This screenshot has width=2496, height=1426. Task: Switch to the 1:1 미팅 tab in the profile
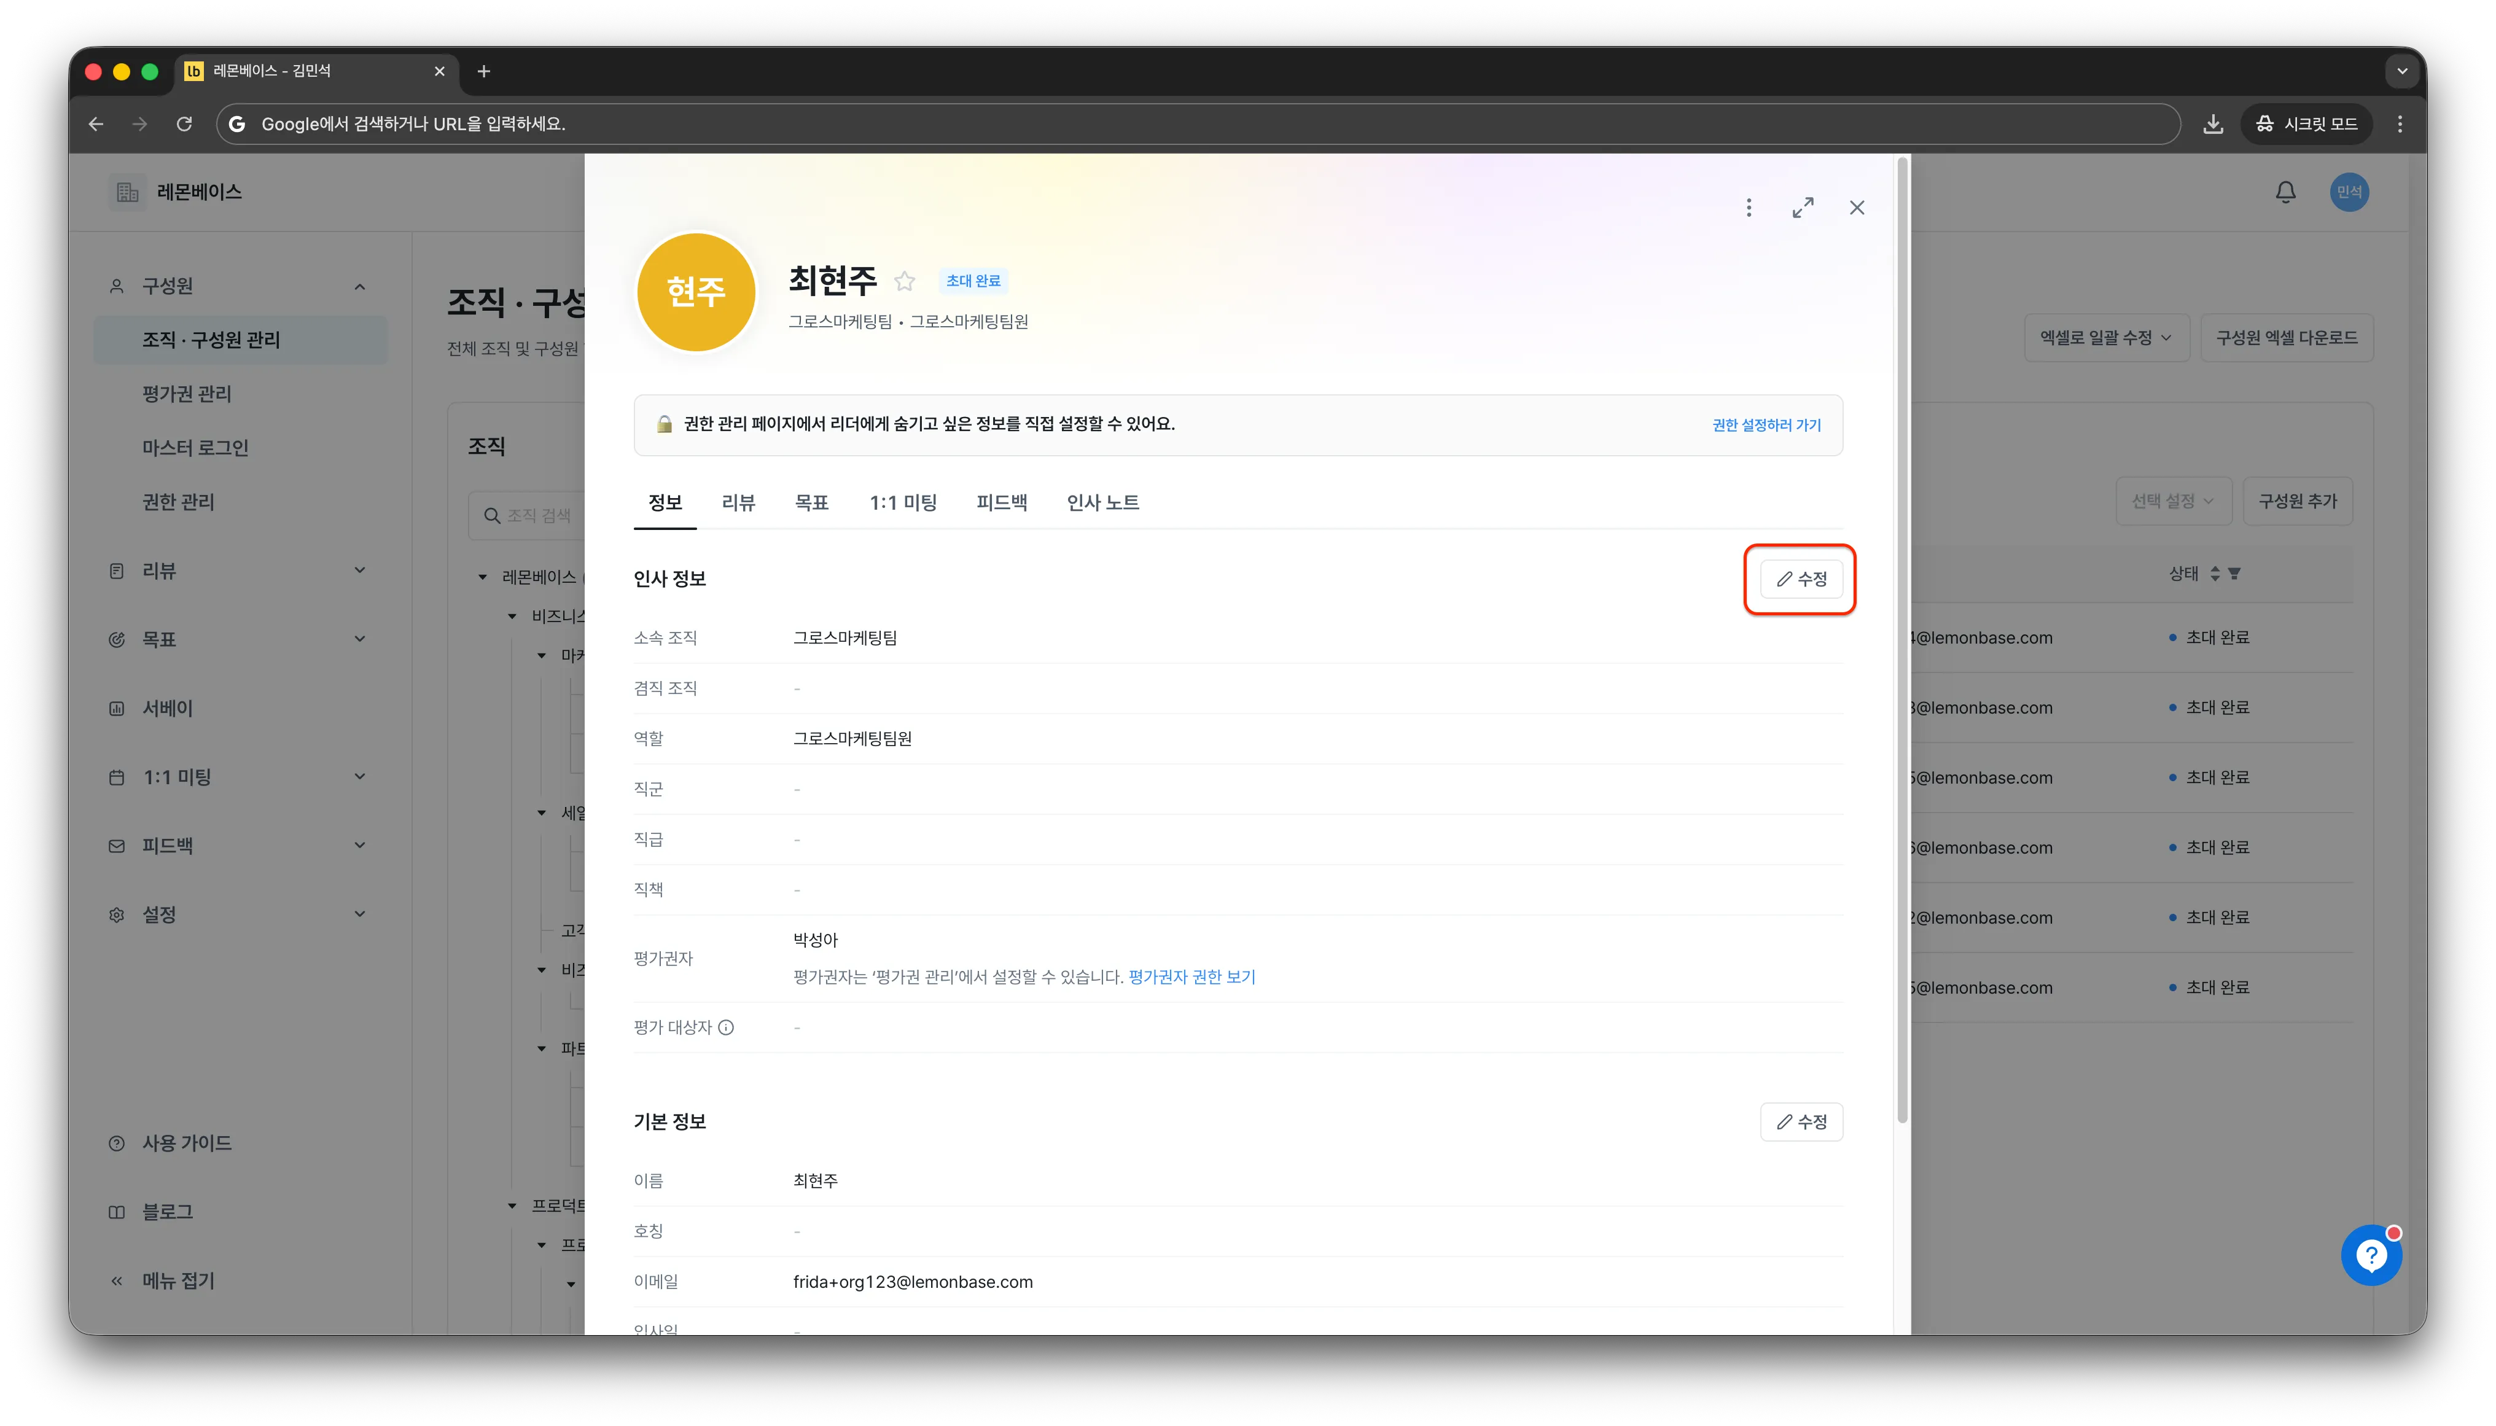coord(903,502)
